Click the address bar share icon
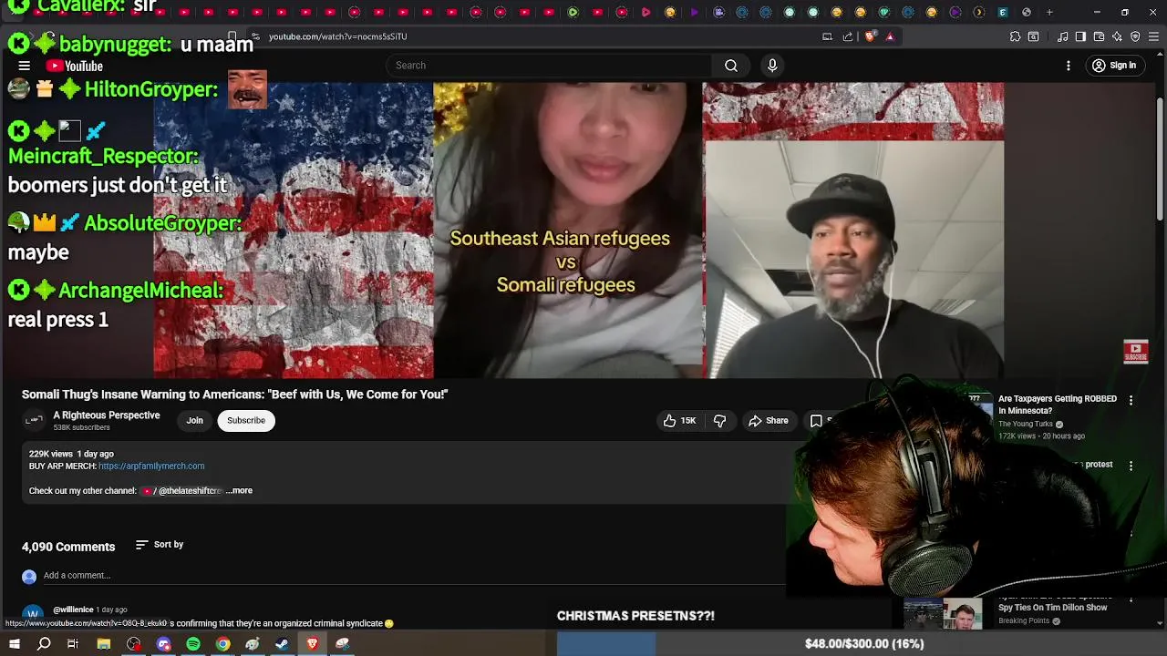This screenshot has width=1167, height=656. coord(848,36)
